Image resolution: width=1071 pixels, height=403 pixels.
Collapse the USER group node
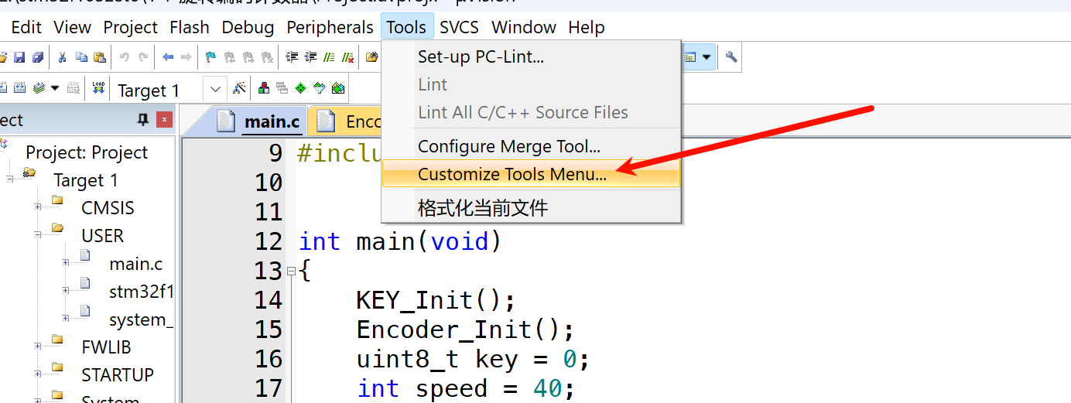38,235
